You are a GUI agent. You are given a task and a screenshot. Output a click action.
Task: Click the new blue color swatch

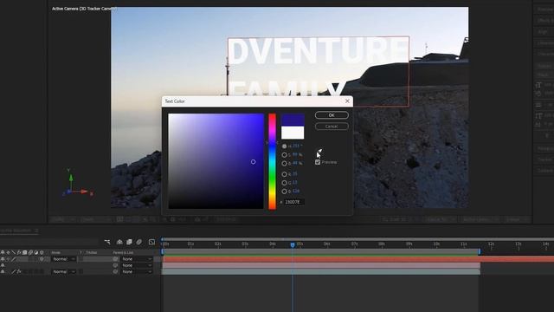pyautogui.click(x=293, y=120)
